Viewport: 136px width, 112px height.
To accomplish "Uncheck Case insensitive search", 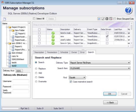I will point(71,82).
